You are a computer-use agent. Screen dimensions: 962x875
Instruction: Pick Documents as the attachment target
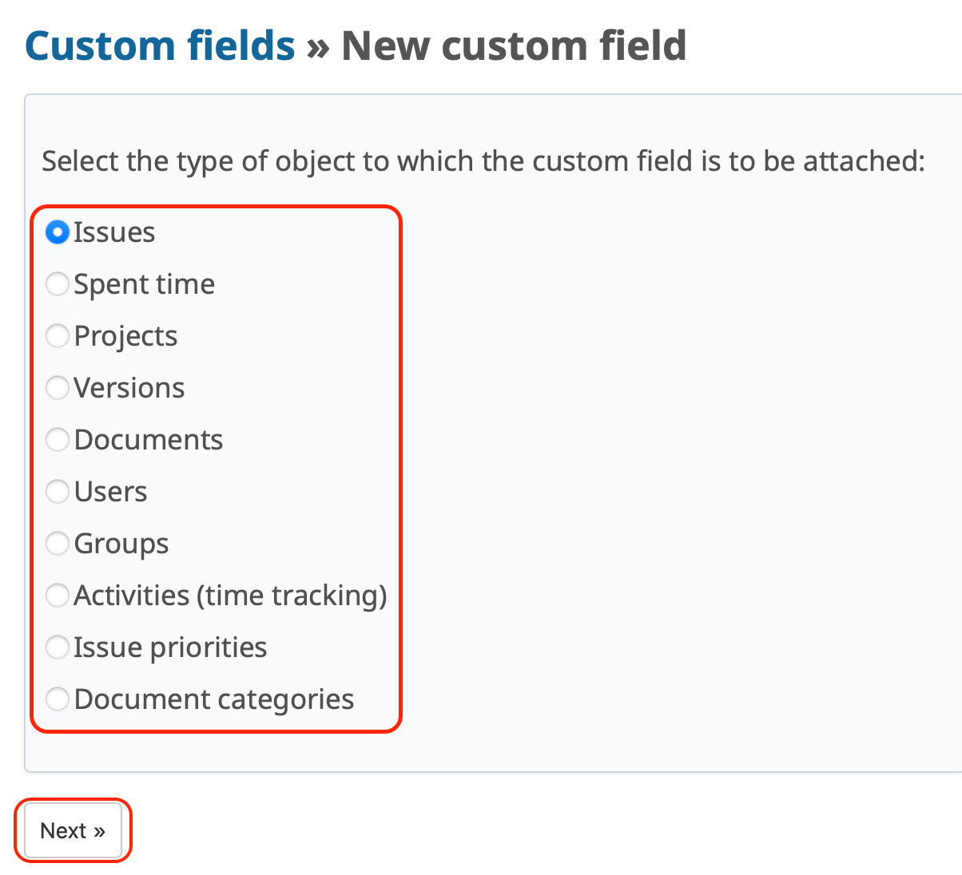point(57,439)
